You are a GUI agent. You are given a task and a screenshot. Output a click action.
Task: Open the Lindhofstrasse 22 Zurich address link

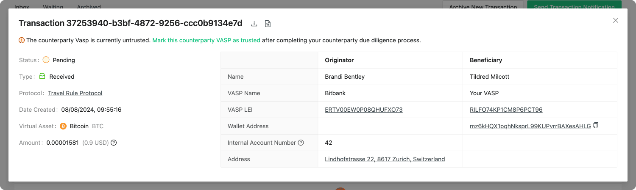(x=385, y=159)
